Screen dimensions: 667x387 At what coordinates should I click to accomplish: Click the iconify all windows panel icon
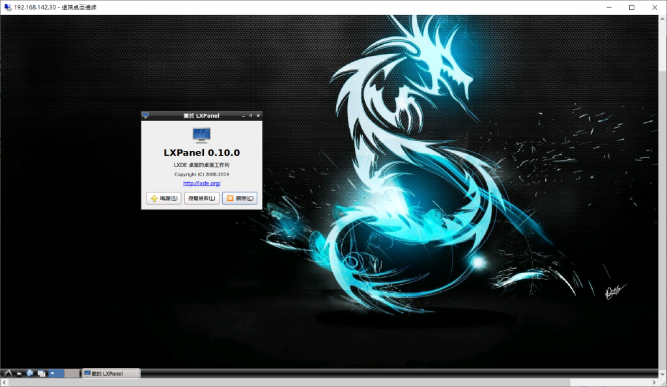click(x=41, y=373)
